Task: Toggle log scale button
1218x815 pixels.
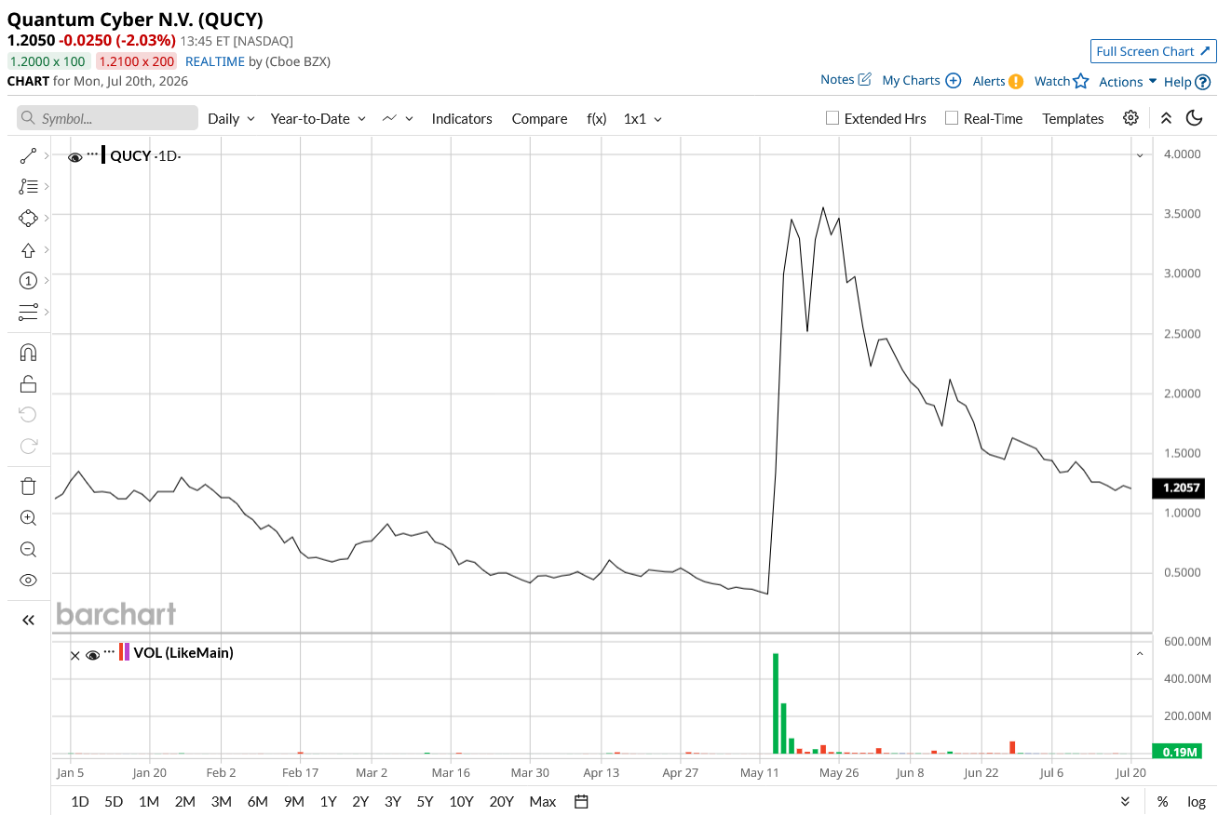Action: click(1197, 802)
